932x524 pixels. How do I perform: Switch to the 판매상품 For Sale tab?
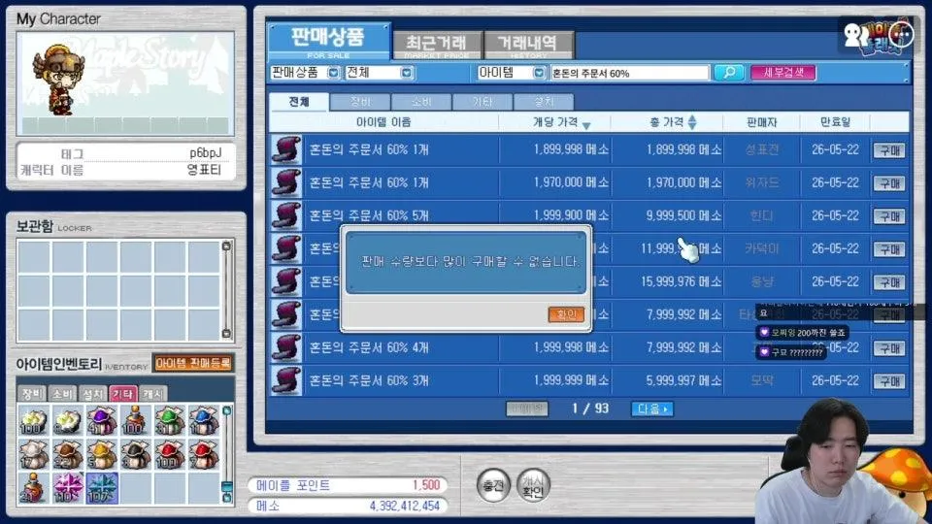coord(329,41)
